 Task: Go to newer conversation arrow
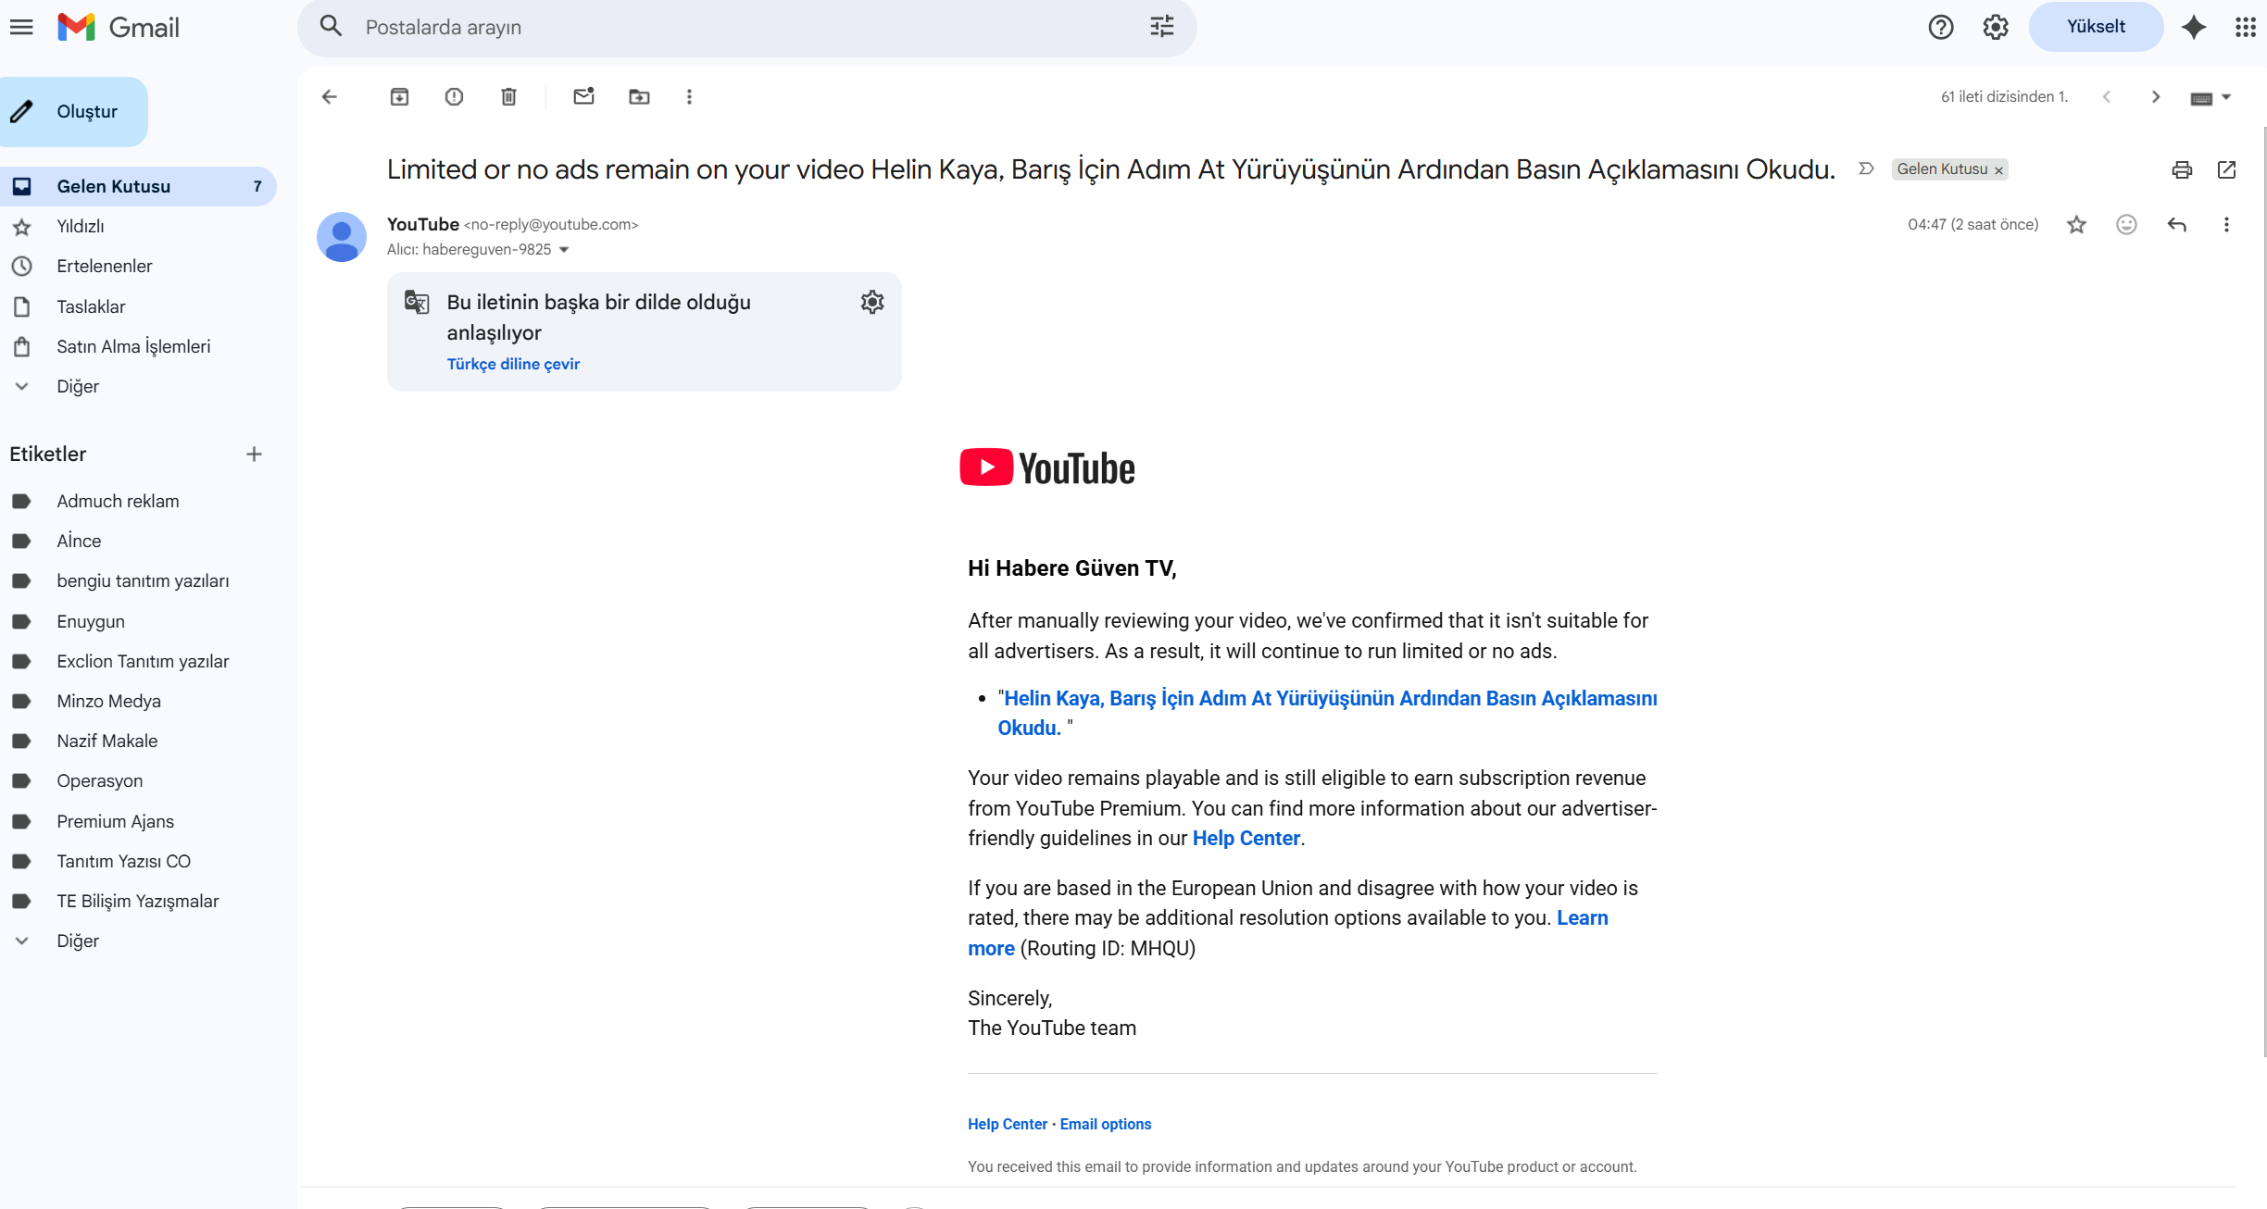tap(2107, 96)
